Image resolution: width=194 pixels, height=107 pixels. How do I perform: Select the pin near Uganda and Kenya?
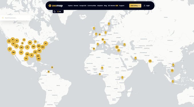[x=122, y=78]
